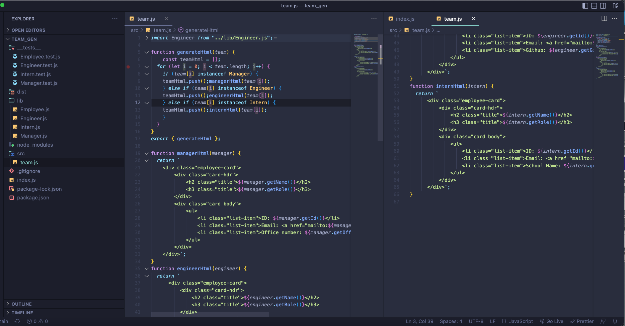Open generateHtml in the breadcrumb bar
Viewport: 625px width, 326px height.
coord(202,30)
